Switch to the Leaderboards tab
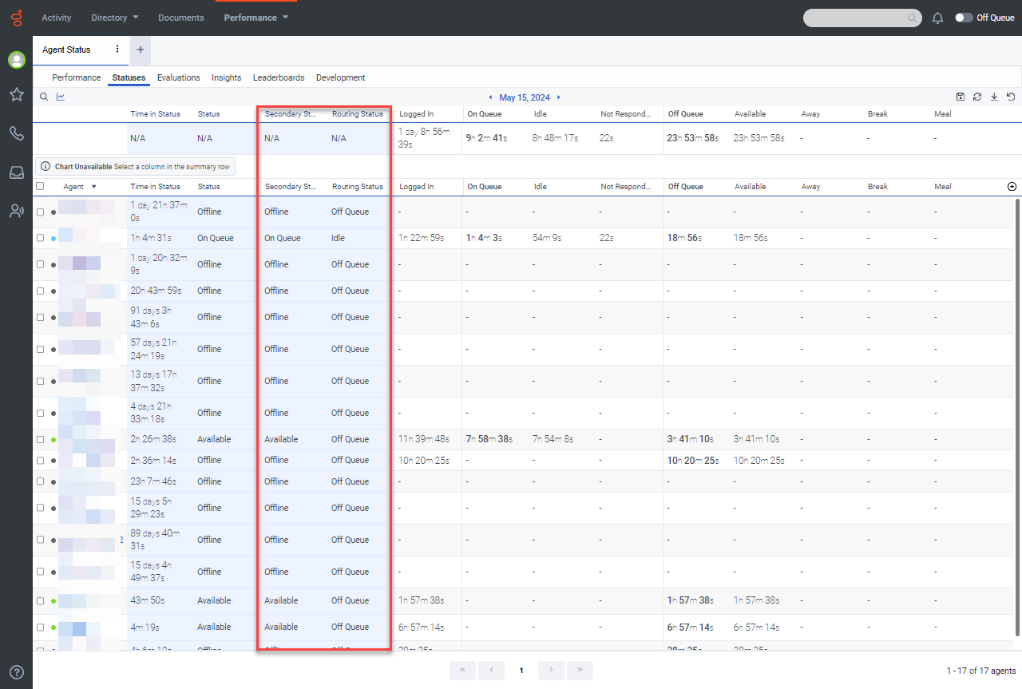 (x=279, y=77)
